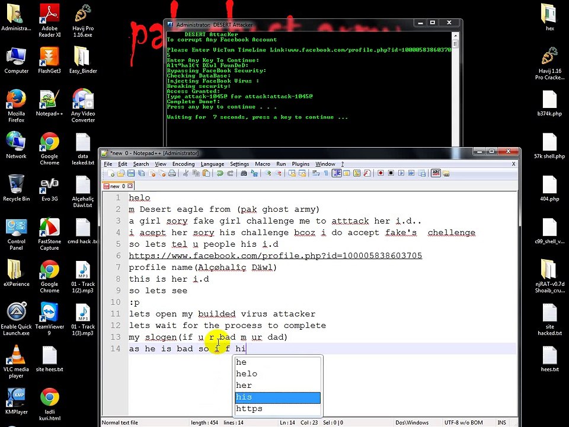
Task: Click the Playback macro icon
Action: 401,174
